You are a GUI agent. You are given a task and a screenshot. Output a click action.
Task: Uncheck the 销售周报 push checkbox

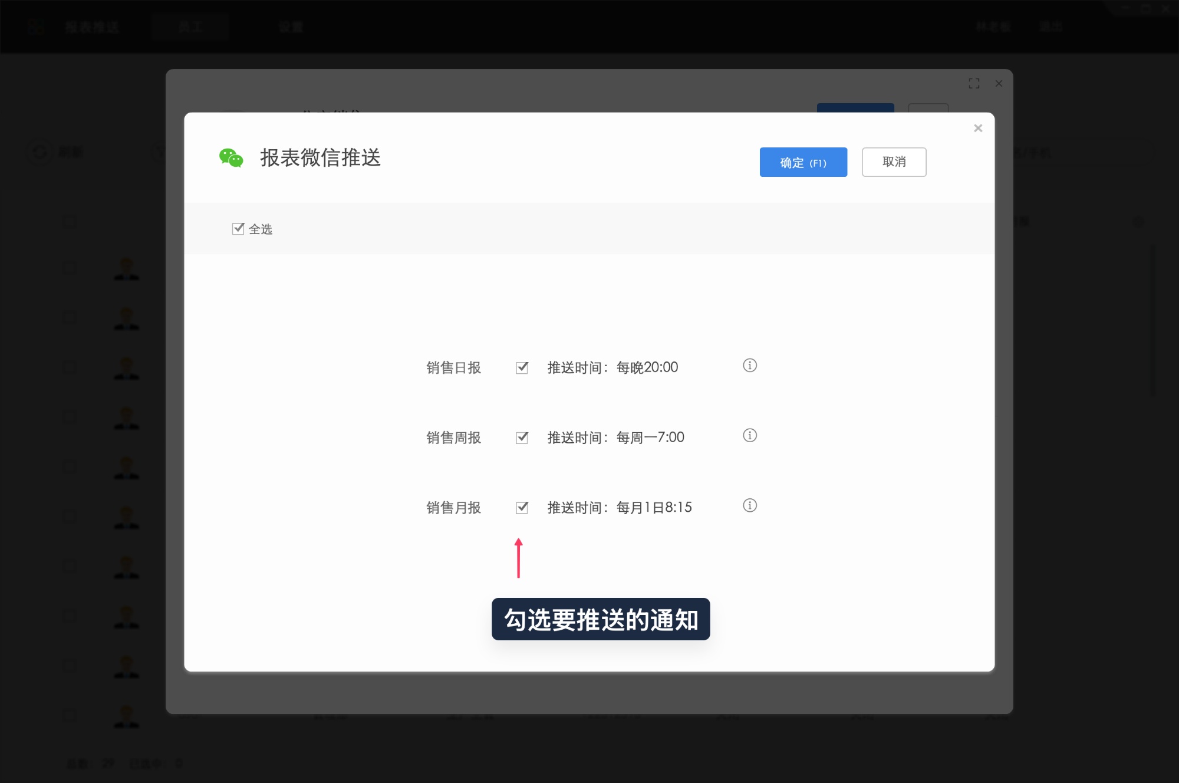tap(522, 437)
